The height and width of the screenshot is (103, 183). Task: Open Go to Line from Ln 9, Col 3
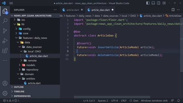(89, 100)
